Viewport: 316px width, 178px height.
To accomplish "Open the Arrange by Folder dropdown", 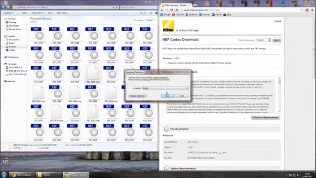I will click(x=150, y=20).
